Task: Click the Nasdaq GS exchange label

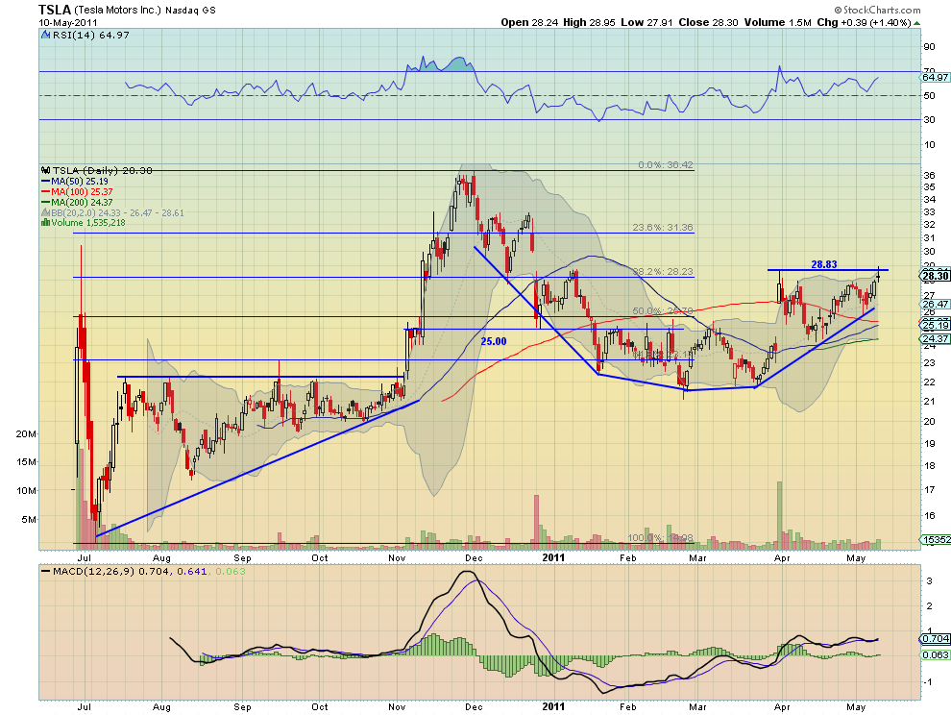Action: click(x=190, y=11)
